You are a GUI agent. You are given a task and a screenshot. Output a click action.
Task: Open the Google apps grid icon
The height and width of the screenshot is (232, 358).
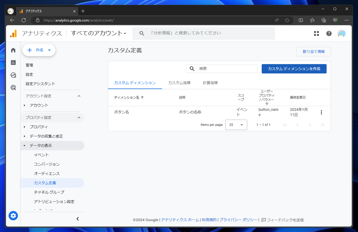click(316, 34)
